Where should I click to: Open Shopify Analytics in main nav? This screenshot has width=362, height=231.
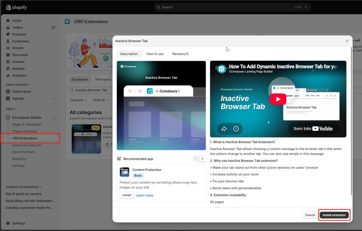click(x=19, y=76)
